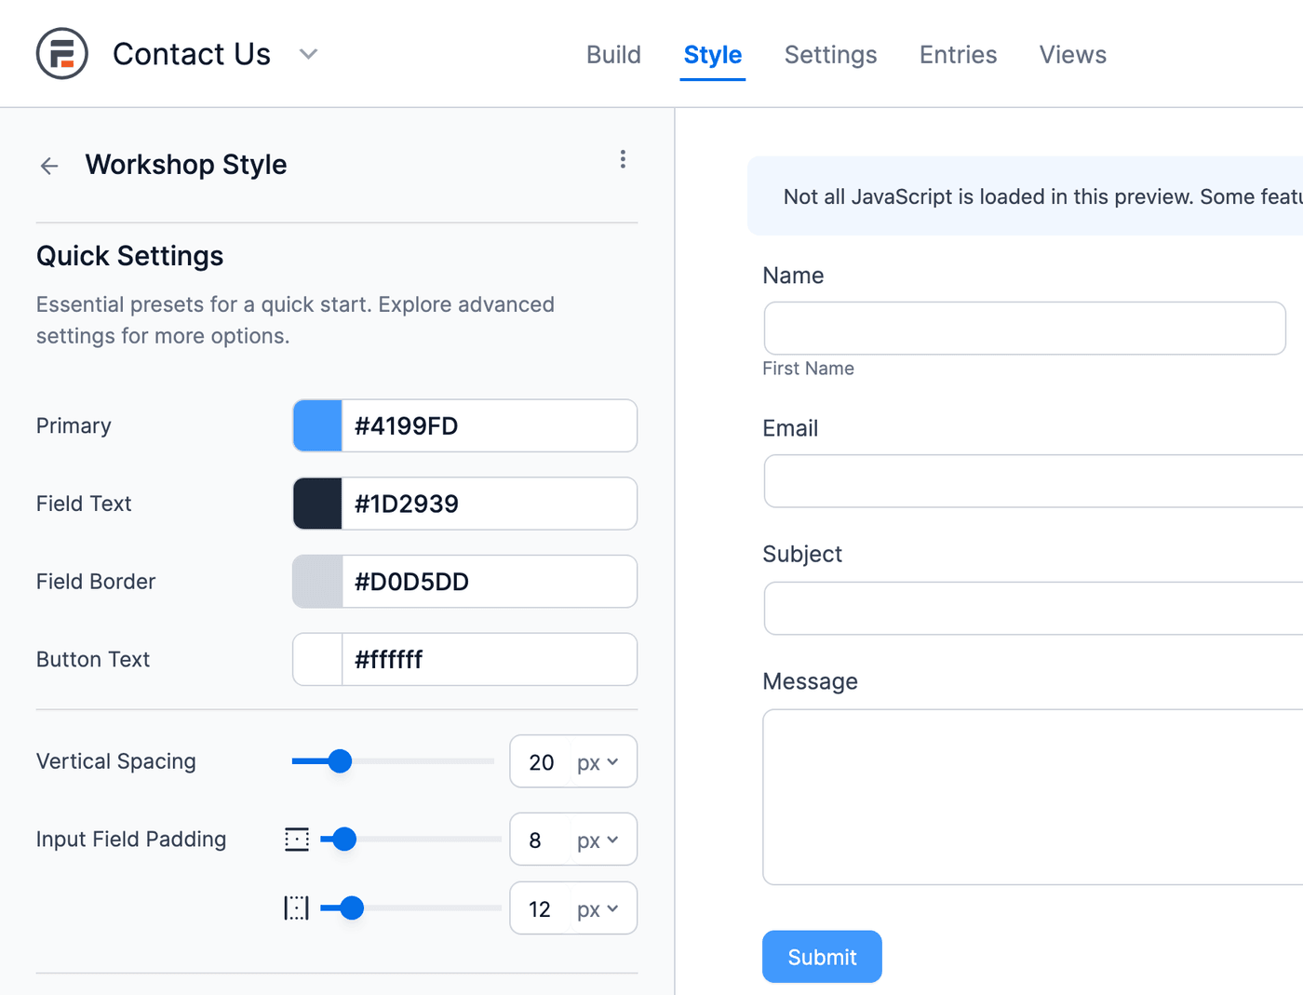This screenshot has width=1303, height=995.
Task: Click the Primary hex field showing #4199FD
Action: point(490,426)
